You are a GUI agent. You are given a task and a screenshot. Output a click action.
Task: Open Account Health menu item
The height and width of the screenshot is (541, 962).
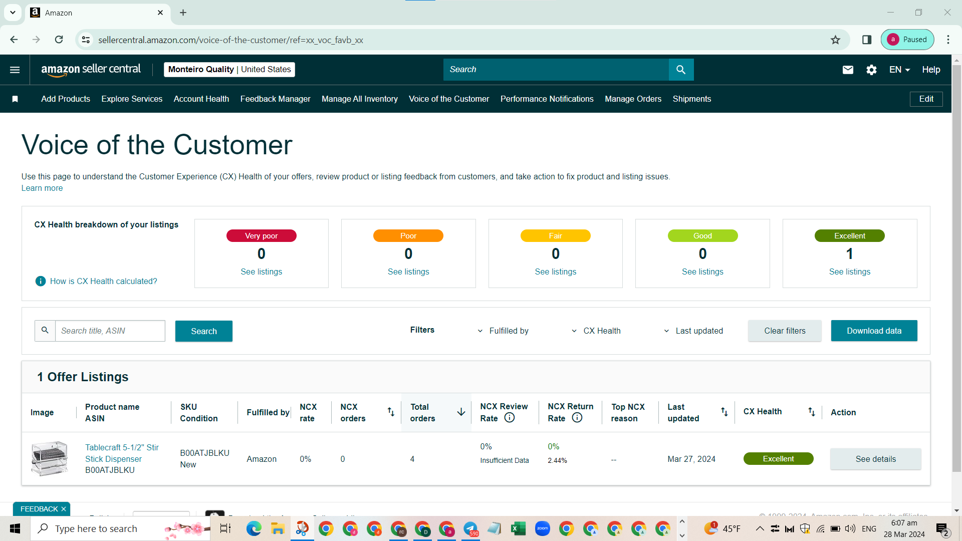[x=201, y=99]
